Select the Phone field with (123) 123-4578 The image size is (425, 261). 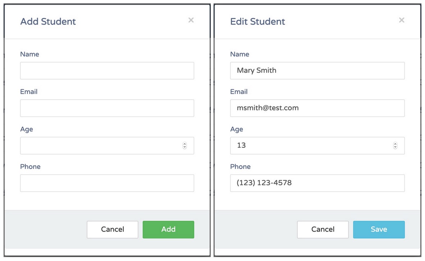pos(317,183)
